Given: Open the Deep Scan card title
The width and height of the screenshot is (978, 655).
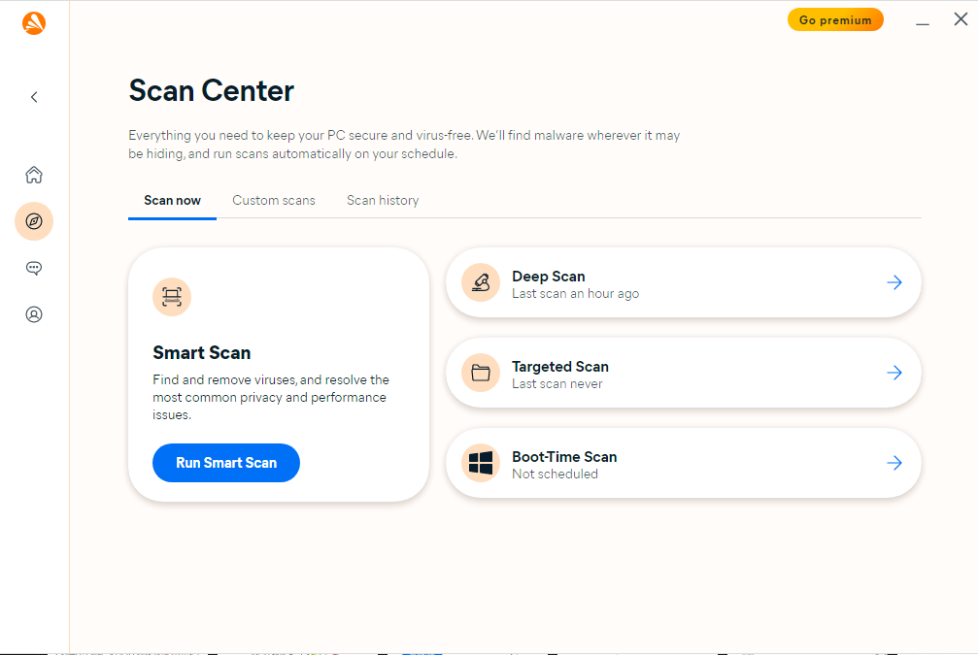Looking at the screenshot, I should click(549, 276).
